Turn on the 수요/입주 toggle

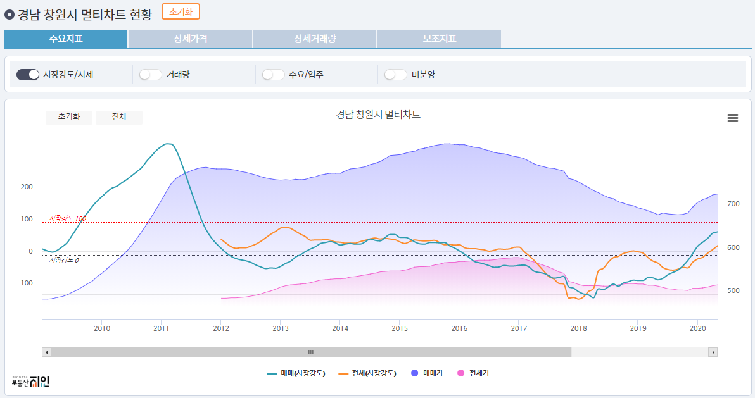click(274, 75)
